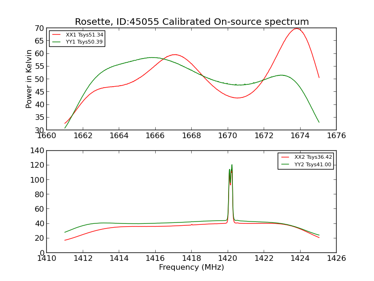374x281 pixels.
Task: Click y-axis tick label 80 on bottom plot
Action: pos(39,194)
